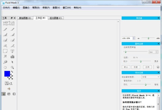
Task: Click the 默认 button
Action: pos(126,67)
